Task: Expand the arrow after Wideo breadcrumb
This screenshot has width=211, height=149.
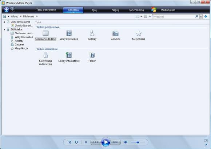Action: pos(21,16)
